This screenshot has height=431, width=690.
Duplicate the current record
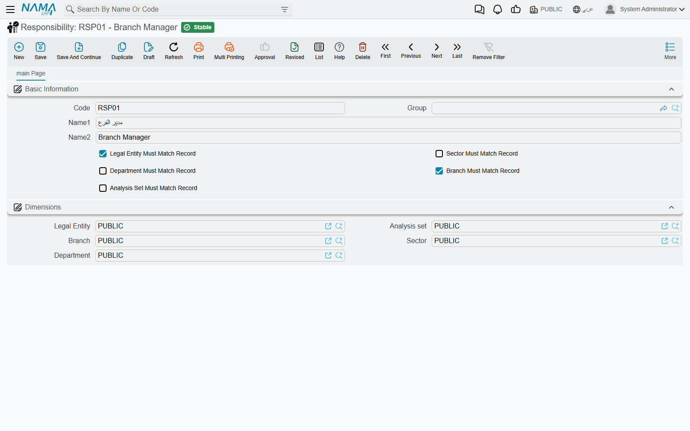(x=122, y=51)
